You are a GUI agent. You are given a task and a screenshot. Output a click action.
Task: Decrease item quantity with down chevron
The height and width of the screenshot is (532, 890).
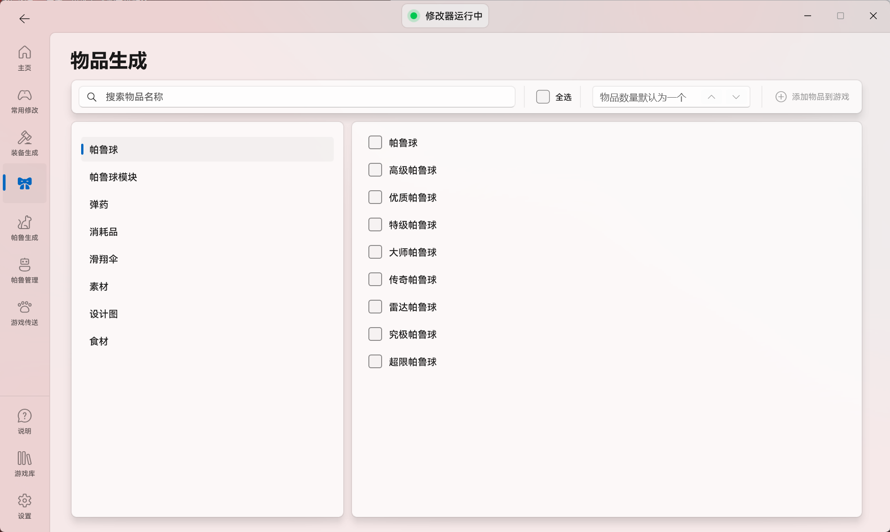[x=736, y=97]
